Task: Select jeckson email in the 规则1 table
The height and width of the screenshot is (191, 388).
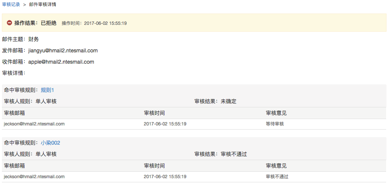Action: point(34,124)
